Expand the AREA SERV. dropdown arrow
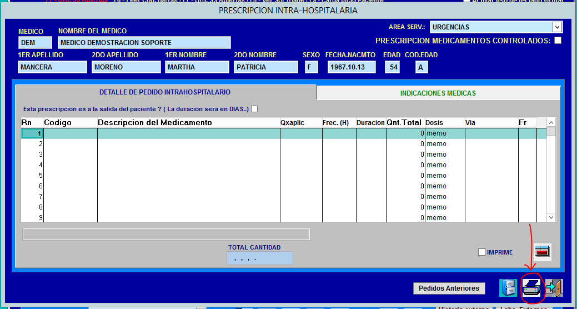 tap(558, 27)
